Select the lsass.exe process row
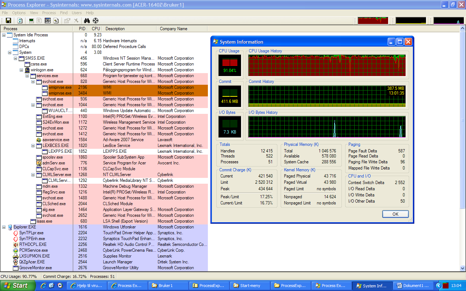The width and height of the screenshot is (466, 291). 104,221
